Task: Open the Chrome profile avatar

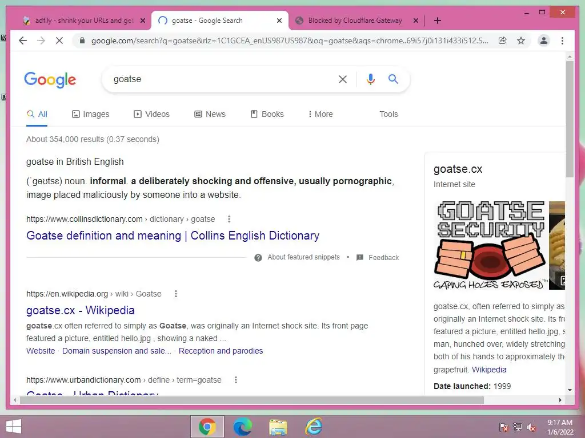Action: pos(544,40)
